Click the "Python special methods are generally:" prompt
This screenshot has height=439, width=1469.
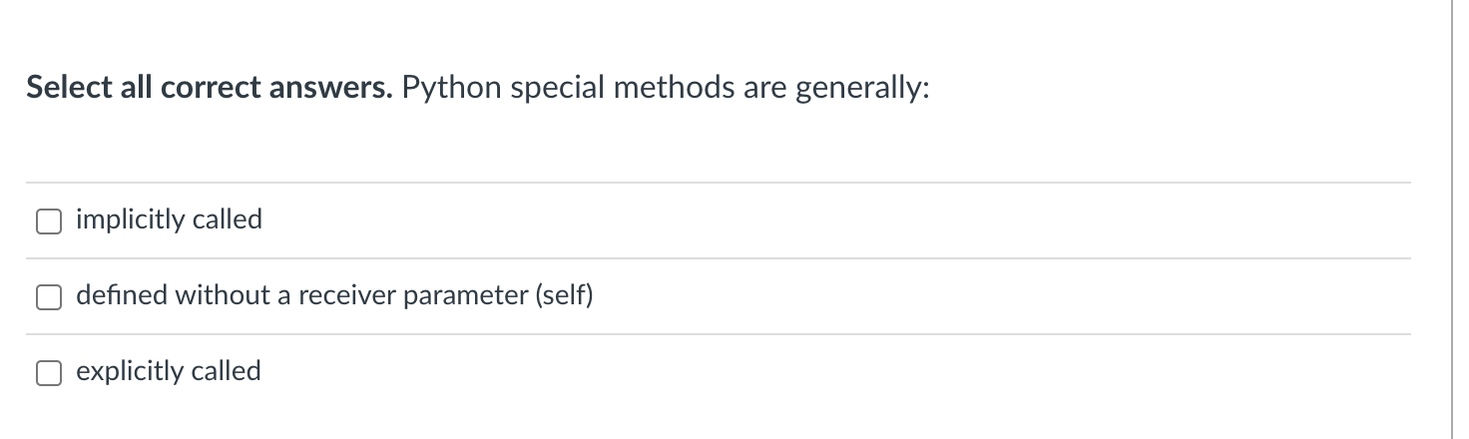pyautogui.click(x=665, y=88)
